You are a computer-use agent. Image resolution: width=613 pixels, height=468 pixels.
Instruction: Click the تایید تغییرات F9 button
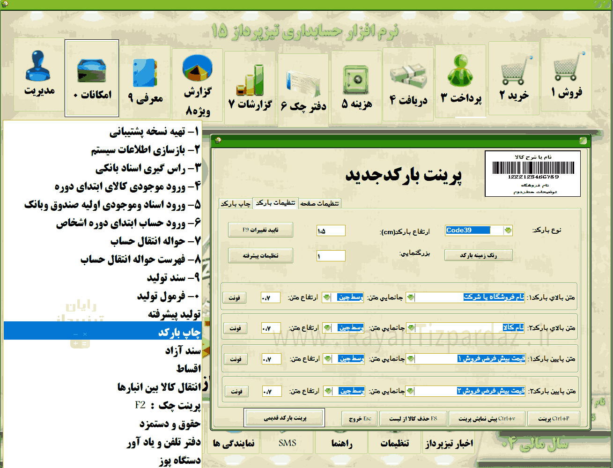[260, 230]
